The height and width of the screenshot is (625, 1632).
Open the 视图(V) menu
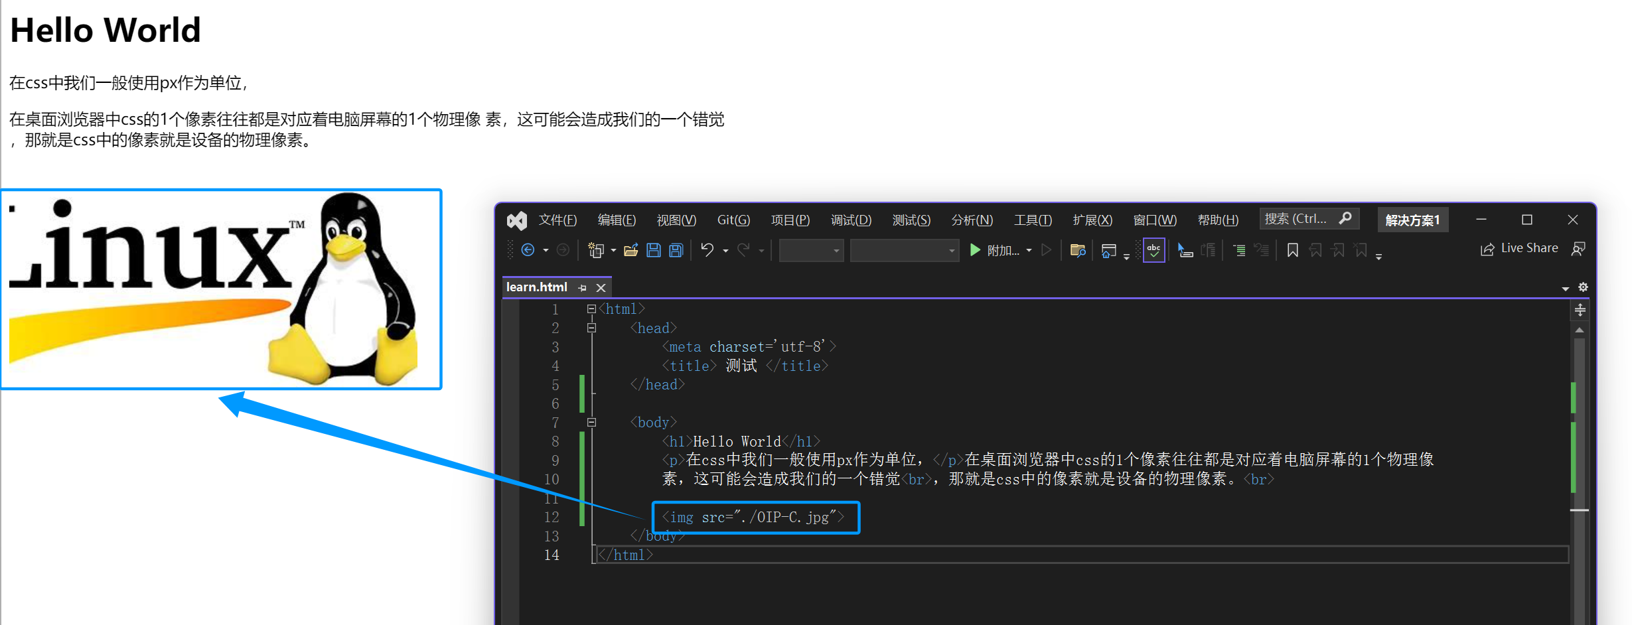676,220
